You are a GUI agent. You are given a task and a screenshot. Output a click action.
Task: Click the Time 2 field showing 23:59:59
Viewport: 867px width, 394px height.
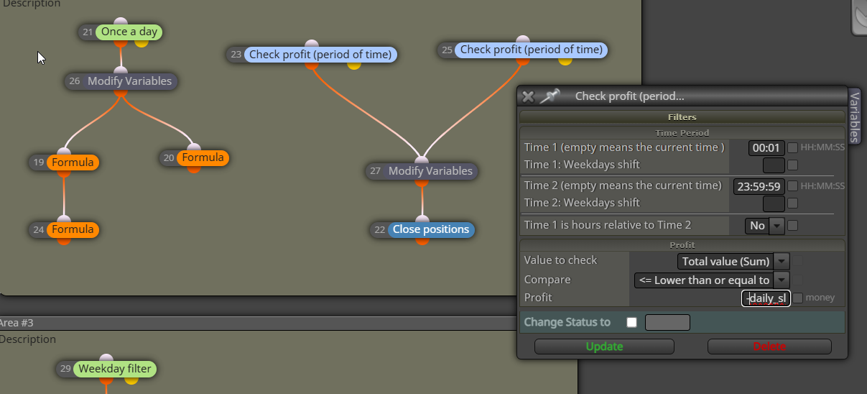[x=759, y=186]
